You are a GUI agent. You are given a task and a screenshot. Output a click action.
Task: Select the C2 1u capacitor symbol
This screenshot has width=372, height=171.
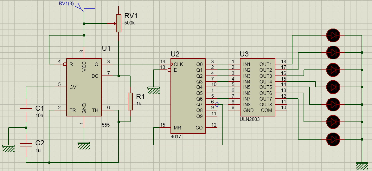coord(26,145)
